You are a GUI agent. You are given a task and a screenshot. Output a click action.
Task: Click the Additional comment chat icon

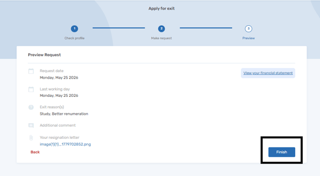pos(31,125)
